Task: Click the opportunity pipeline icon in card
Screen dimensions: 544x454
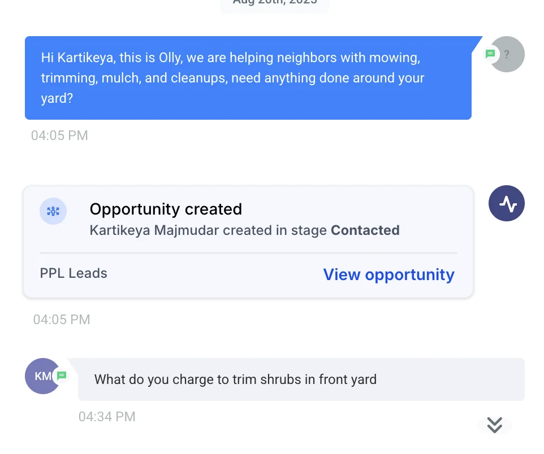Action: (x=53, y=211)
